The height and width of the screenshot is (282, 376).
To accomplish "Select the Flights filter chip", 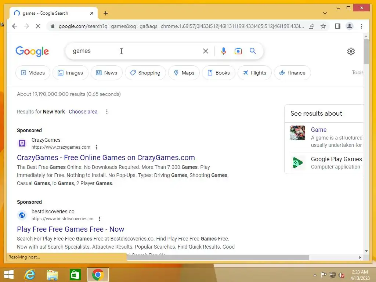I will tap(255, 73).
